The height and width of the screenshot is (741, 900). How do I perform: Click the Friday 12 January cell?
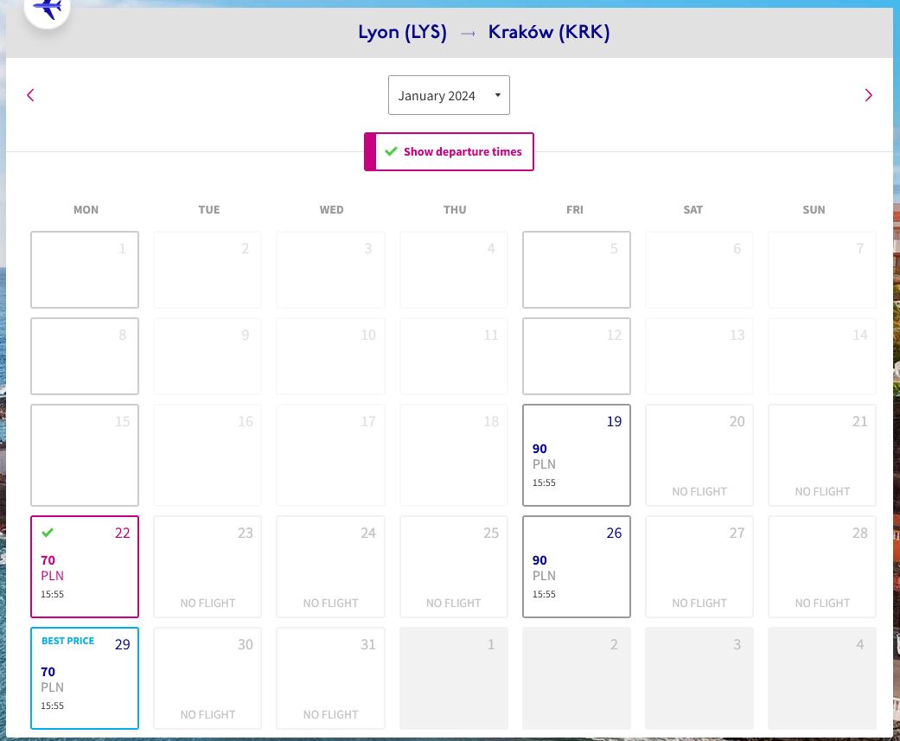click(577, 356)
